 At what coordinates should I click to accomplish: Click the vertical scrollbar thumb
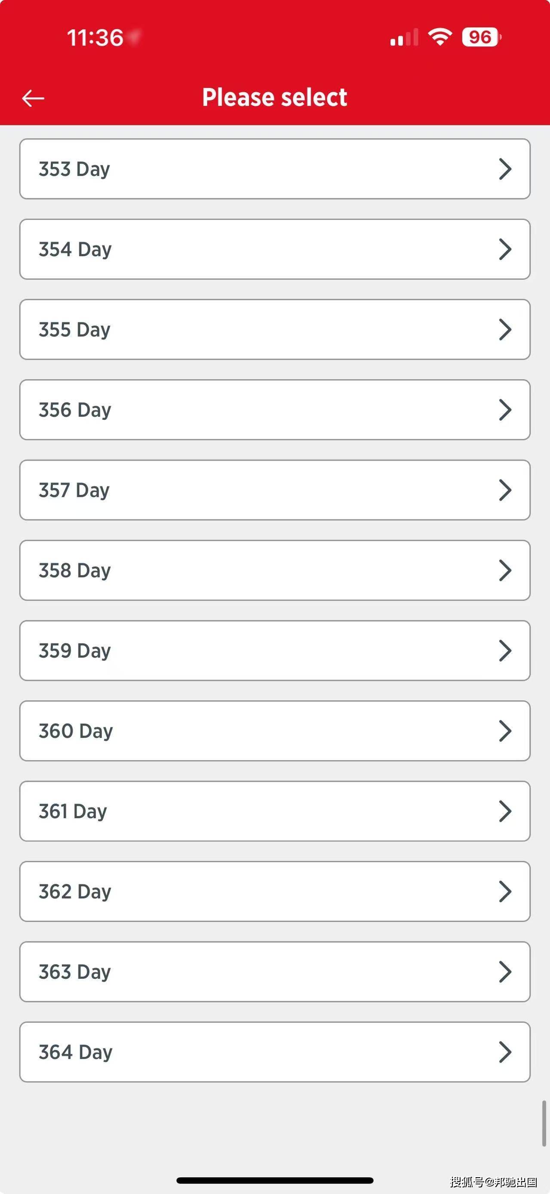[544, 1123]
